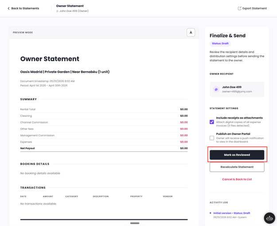Image resolution: width=277 pixels, height=226 pixels.
Task: Click the Oasis Madrid property title
Action: [x=65, y=72]
